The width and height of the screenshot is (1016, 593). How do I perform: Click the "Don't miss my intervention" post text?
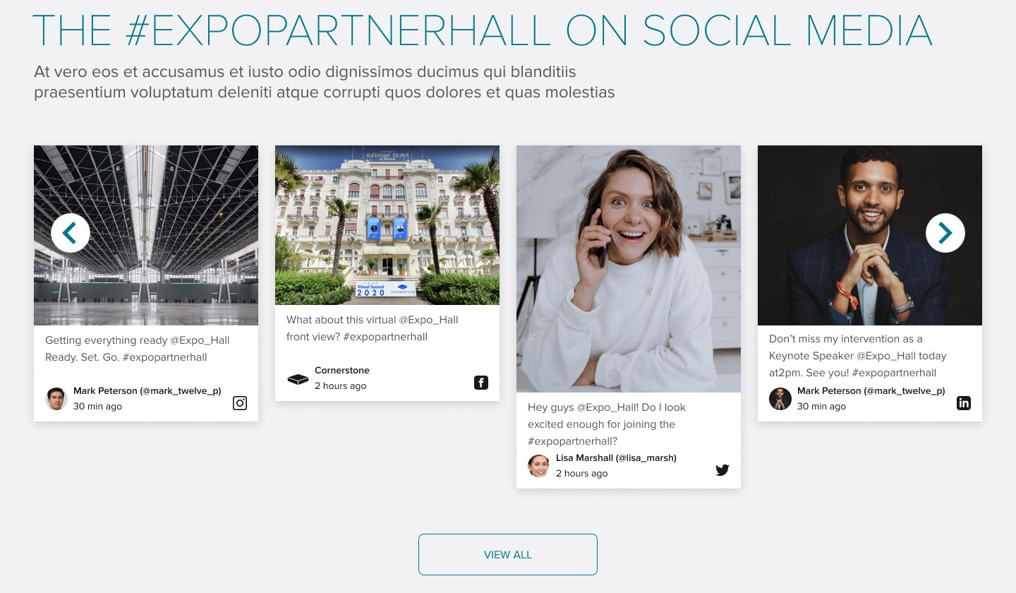point(858,356)
